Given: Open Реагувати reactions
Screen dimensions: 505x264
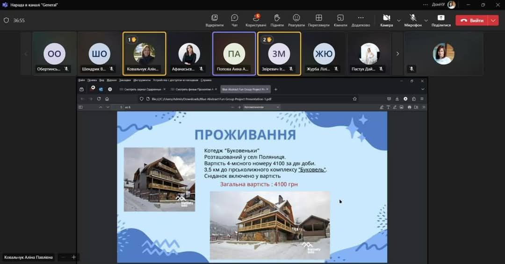Looking at the screenshot, I should [296, 20].
